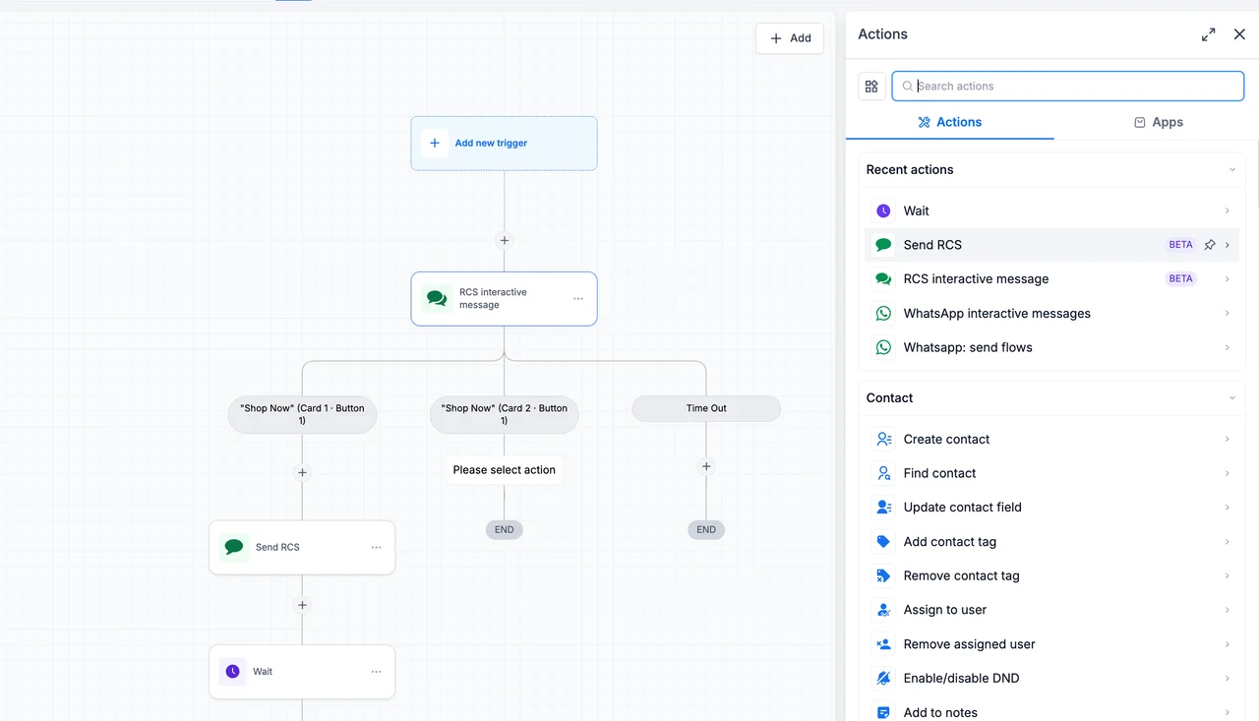Click the Add button on canvas
The height and width of the screenshot is (721, 1259).
point(790,38)
